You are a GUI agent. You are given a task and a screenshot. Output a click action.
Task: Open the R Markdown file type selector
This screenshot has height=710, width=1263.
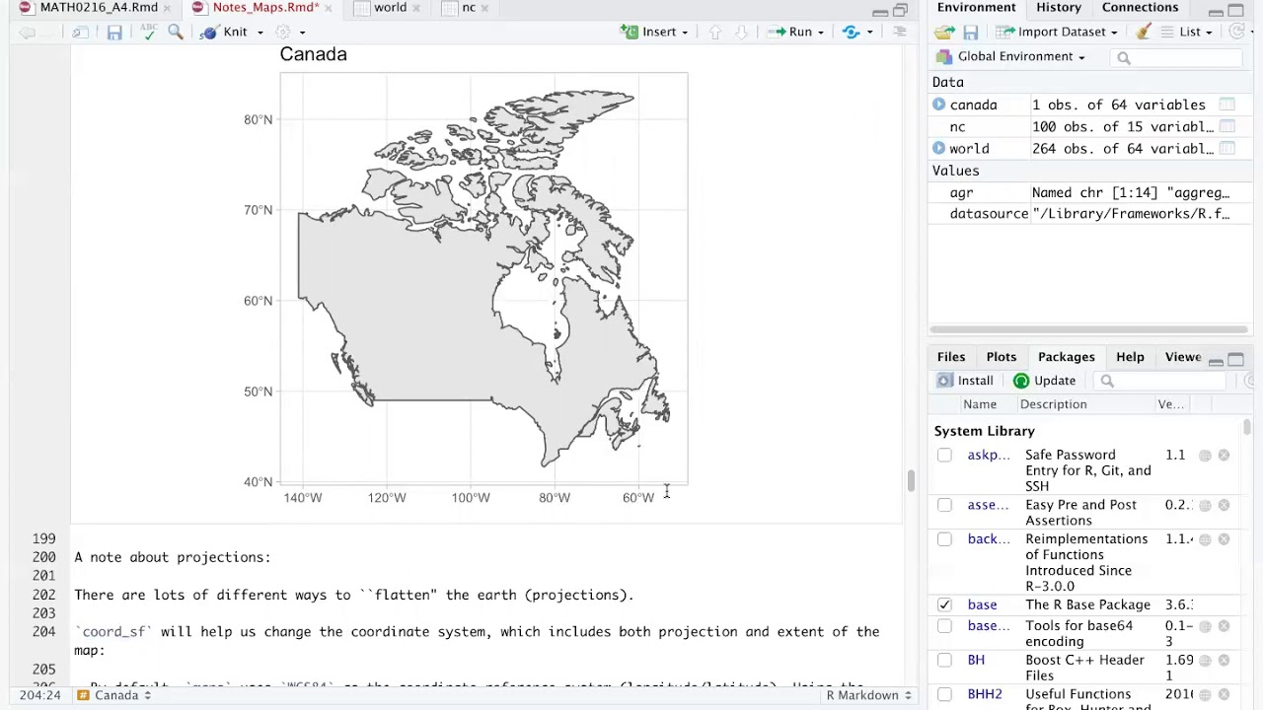[868, 695]
